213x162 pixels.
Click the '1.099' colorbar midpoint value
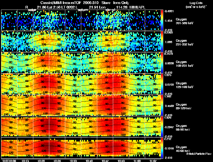coord(169,42)
